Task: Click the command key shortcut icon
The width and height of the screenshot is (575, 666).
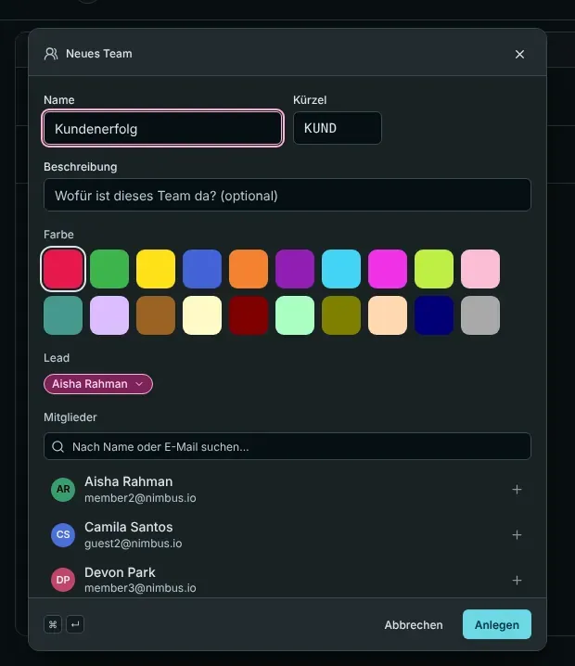Action: coord(53,624)
